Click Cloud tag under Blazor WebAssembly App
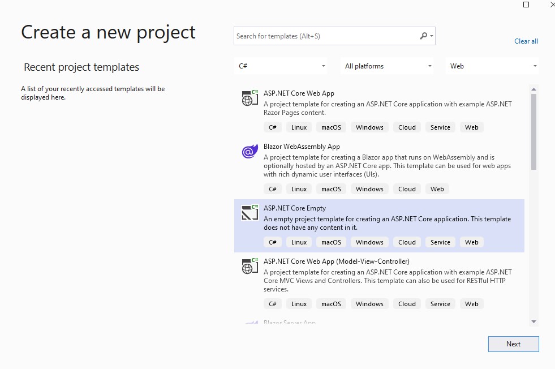This screenshot has width=555, height=369. pyautogui.click(x=407, y=189)
